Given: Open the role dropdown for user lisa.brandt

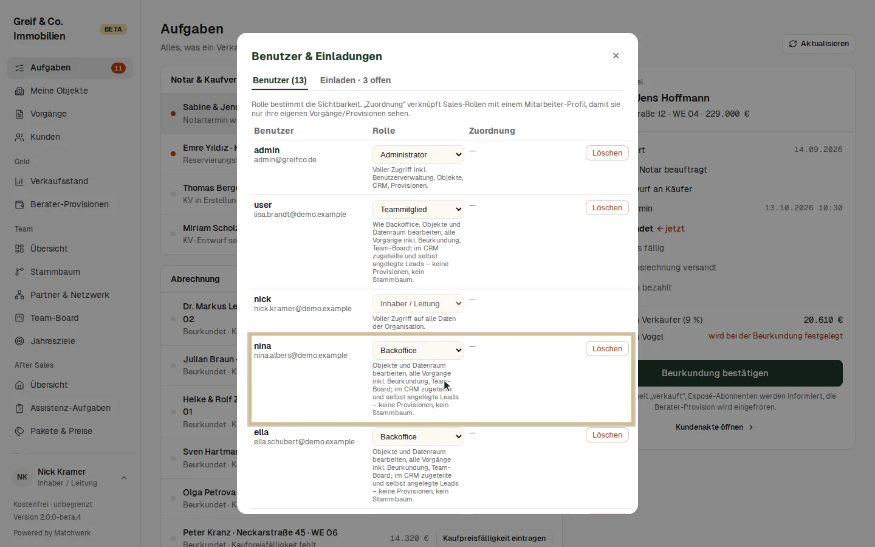Looking at the screenshot, I should (x=418, y=210).
